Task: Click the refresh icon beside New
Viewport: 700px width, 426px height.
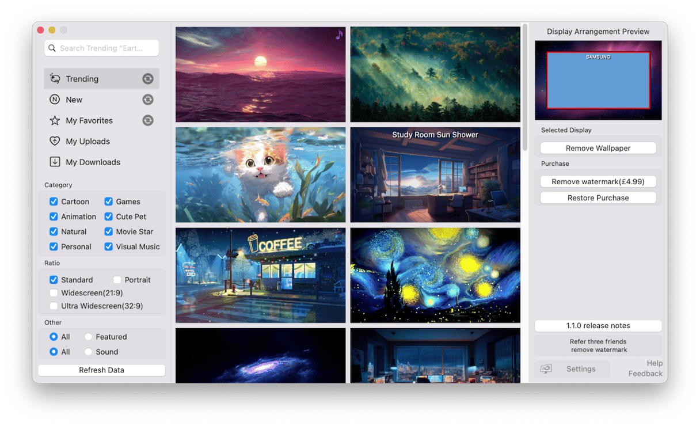Action: (x=148, y=100)
